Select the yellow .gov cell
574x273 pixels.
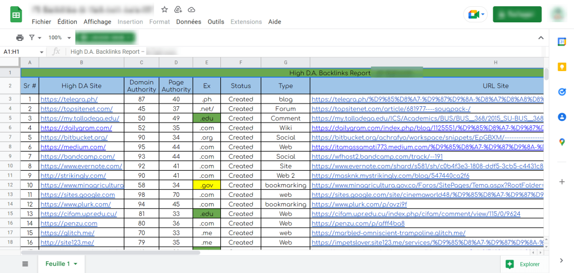click(x=207, y=185)
